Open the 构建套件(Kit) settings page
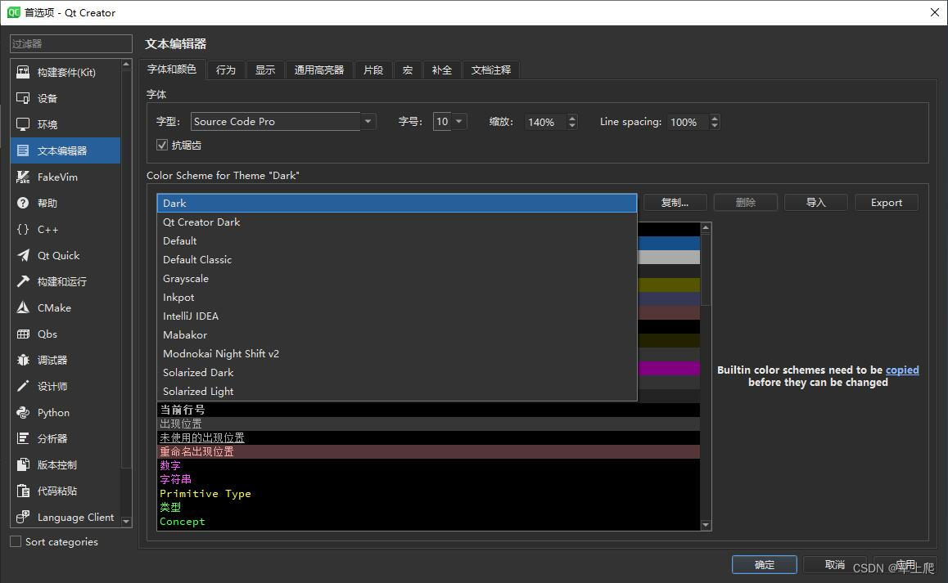948x583 pixels. click(x=65, y=72)
